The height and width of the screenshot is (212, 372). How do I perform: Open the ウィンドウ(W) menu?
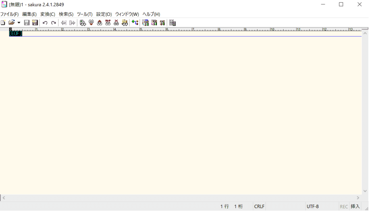click(127, 14)
